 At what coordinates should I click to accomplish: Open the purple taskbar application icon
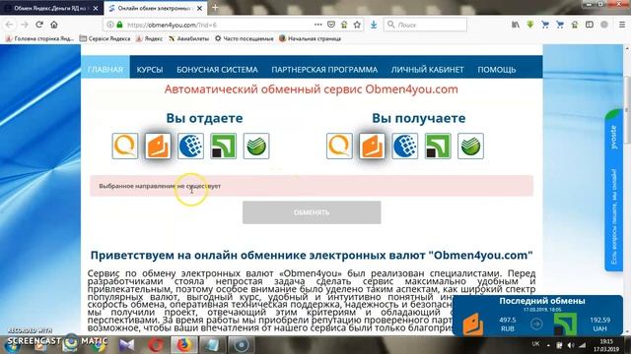[127, 345]
